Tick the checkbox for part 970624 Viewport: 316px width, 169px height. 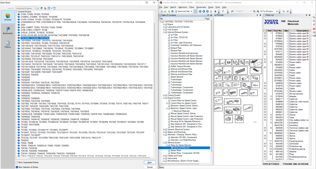coord(265,33)
